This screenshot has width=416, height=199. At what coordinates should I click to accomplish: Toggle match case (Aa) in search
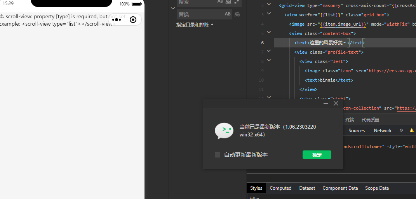pyautogui.click(x=220, y=2)
